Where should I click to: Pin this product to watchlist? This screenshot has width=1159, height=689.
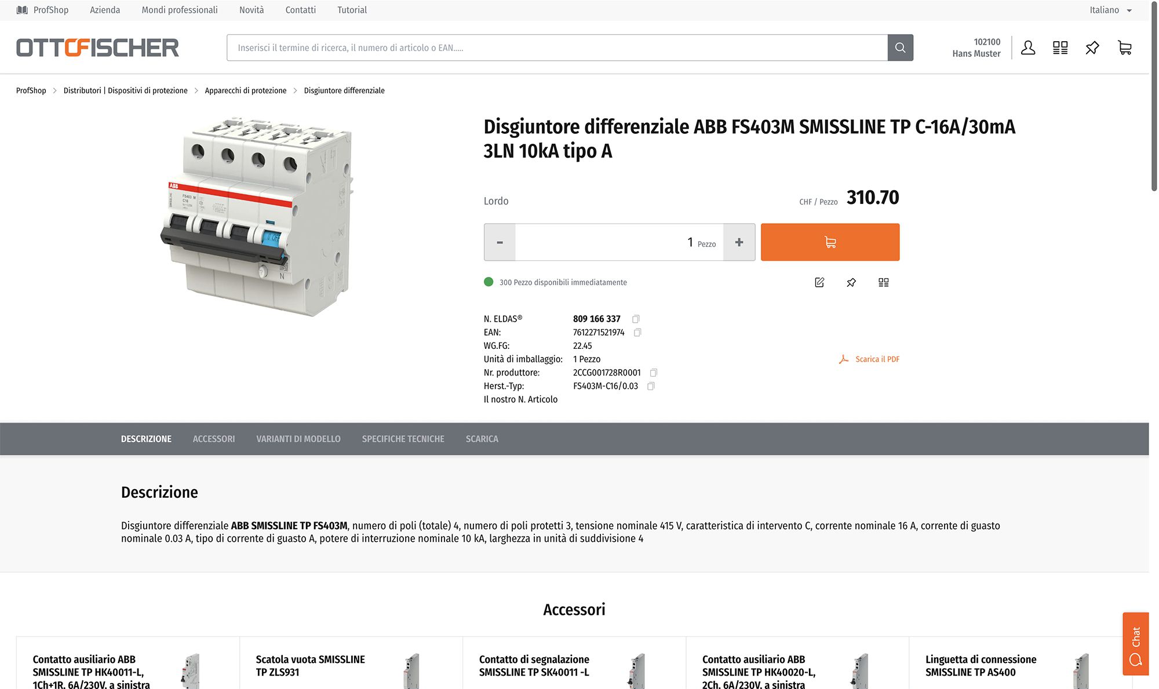coord(851,282)
